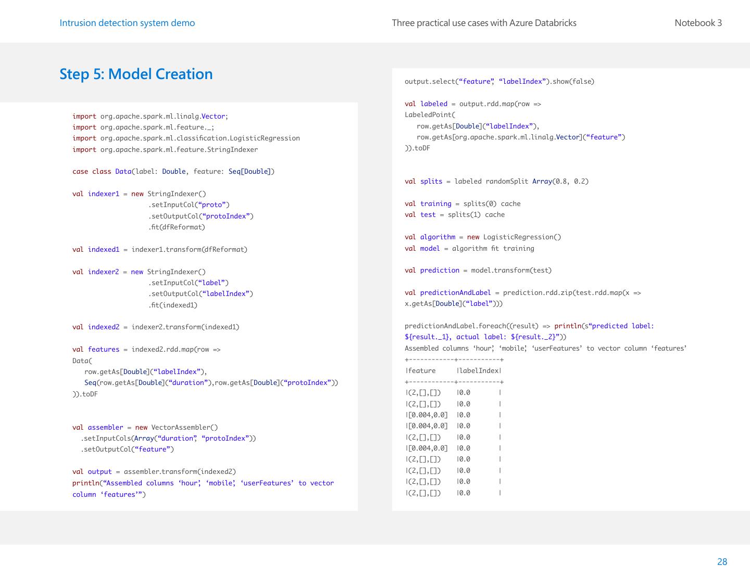Click the labelIndex column header in output table
The width and height of the screenshot is (750, 579).
[479, 371]
